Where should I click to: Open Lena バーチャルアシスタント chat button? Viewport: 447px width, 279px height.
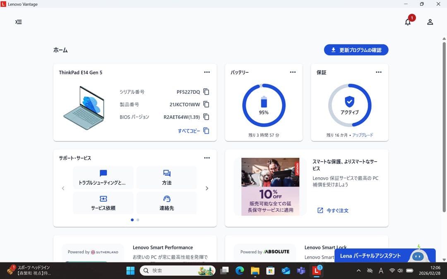tap(385, 255)
